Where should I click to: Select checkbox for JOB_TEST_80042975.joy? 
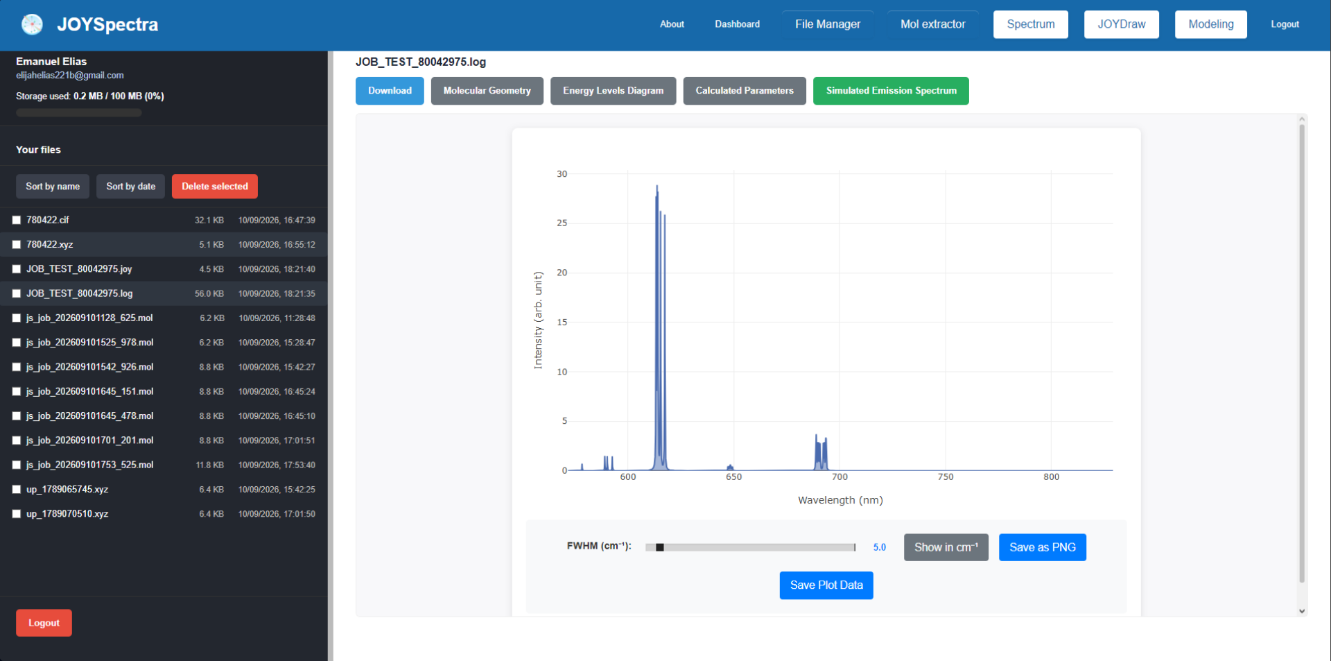point(17,269)
